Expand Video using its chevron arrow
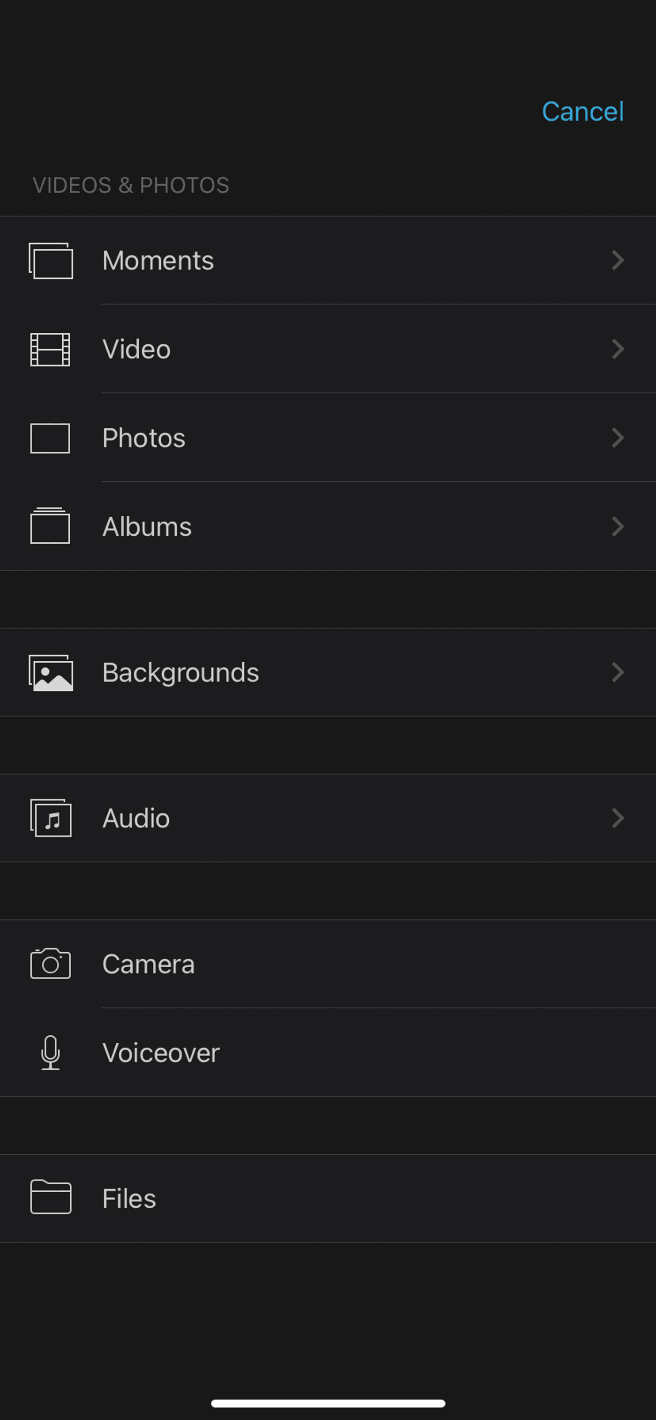Image resolution: width=656 pixels, height=1420 pixels. [x=618, y=349]
